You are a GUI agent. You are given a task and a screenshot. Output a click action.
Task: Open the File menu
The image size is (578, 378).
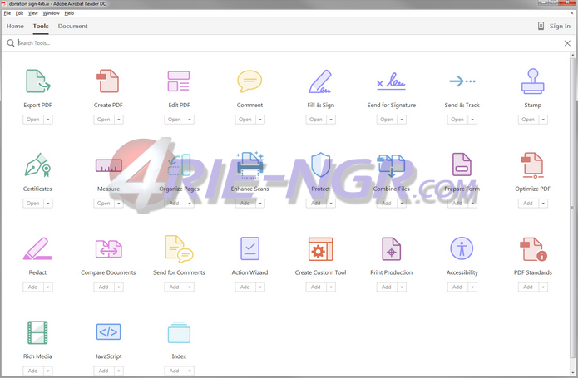pos(7,13)
